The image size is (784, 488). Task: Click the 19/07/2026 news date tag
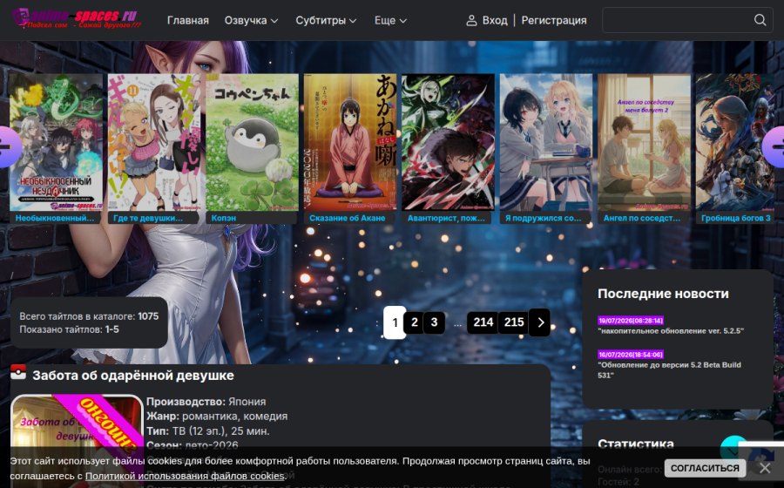(631, 321)
